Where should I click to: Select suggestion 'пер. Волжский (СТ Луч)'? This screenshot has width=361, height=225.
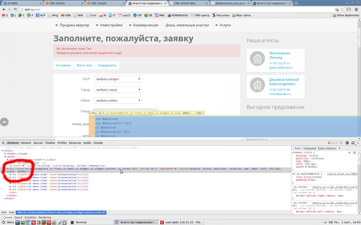[x=113, y=123]
